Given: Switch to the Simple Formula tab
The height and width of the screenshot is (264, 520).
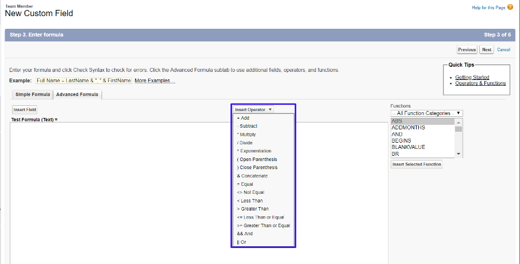Looking at the screenshot, I should tap(32, 94).
